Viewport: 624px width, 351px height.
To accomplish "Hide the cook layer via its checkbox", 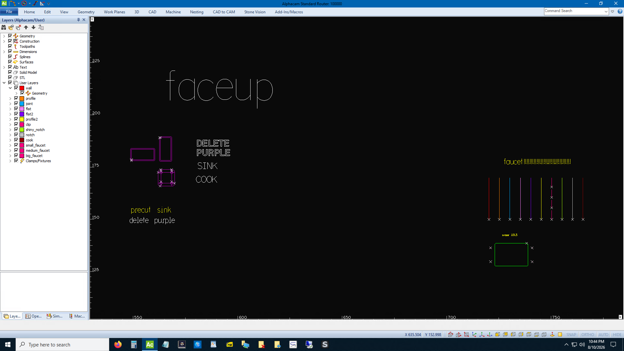I will pyautogui.click(x=16, y=140).
